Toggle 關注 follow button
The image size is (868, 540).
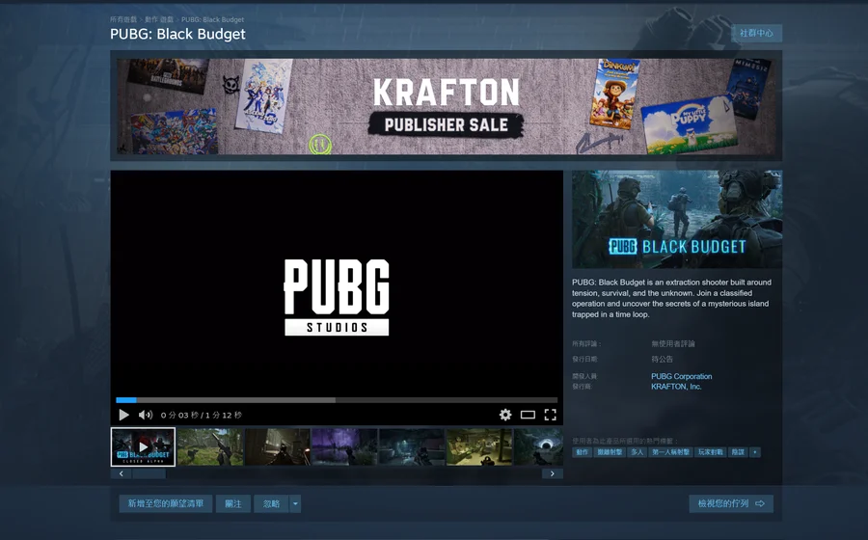pyautogui.click(x=233, y=503)
